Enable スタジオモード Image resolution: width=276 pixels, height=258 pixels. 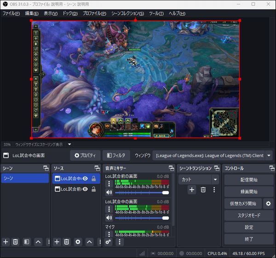point(249,216)
